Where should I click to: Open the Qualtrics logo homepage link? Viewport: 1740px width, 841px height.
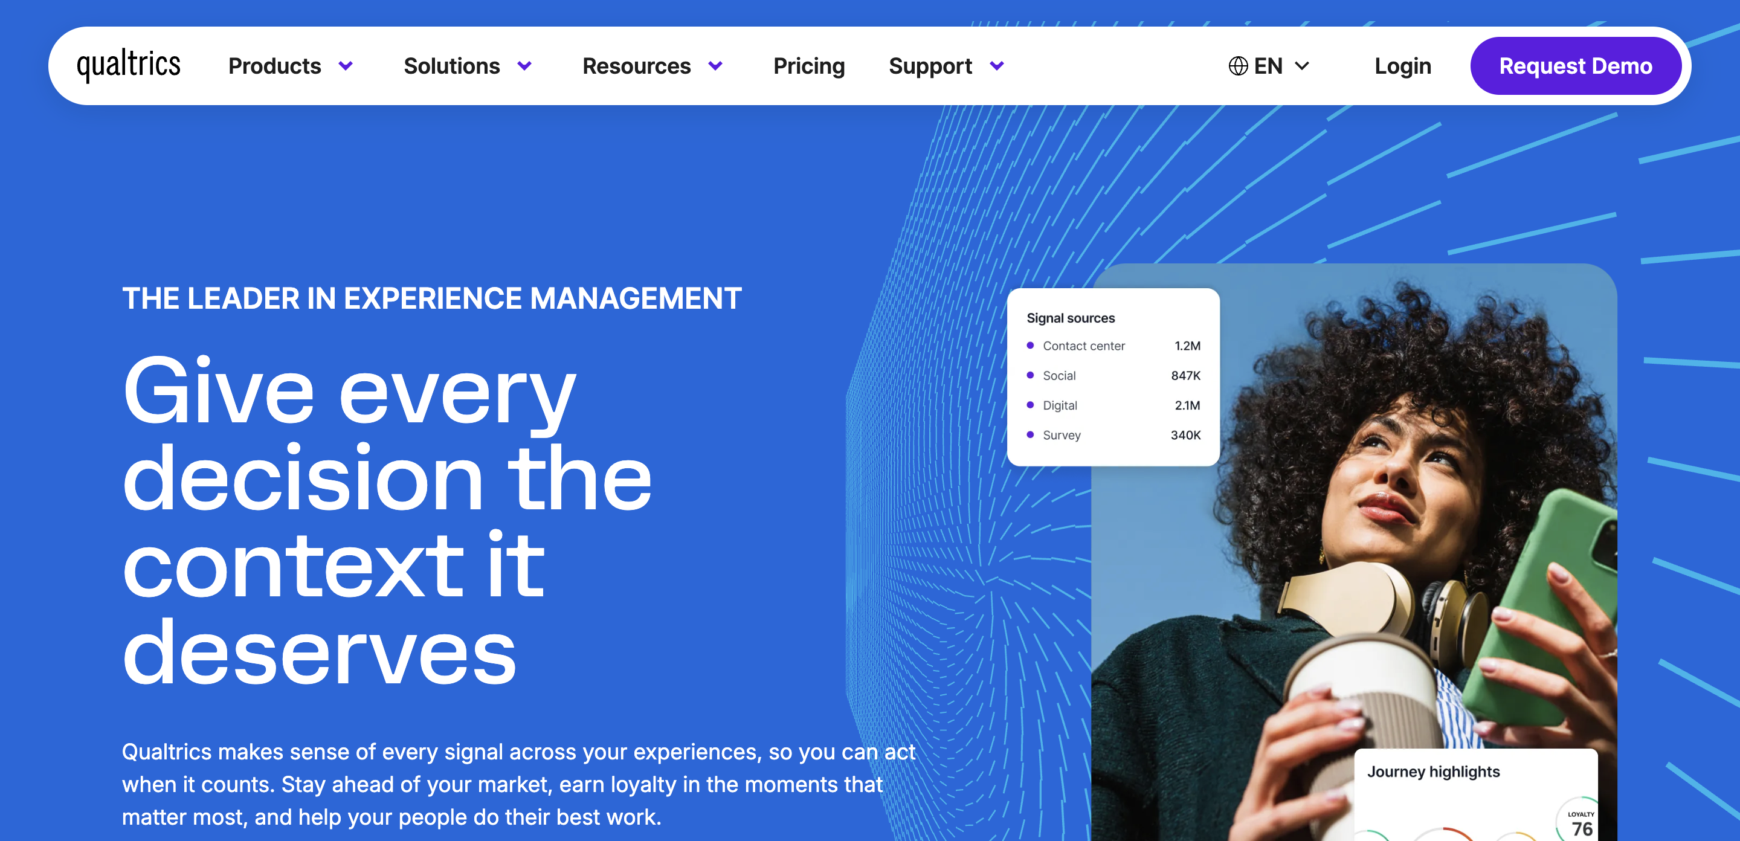point(129,65)
